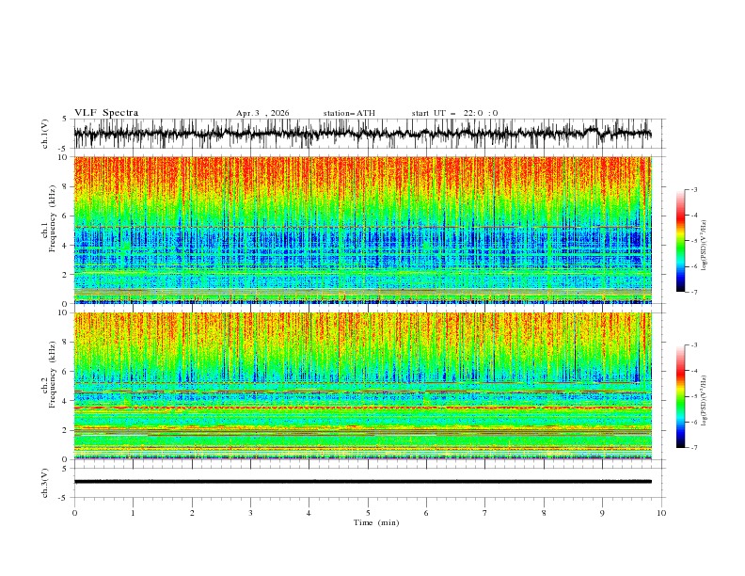Click the -5 tick on the upper colorbar

pos(693,241)
